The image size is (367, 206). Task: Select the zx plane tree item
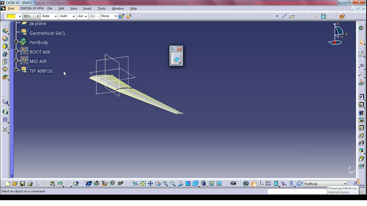coord(38,23)
